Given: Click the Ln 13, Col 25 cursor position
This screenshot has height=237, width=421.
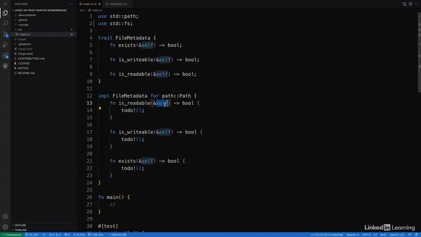Looking at the screenshot, I should coord(327,235).
